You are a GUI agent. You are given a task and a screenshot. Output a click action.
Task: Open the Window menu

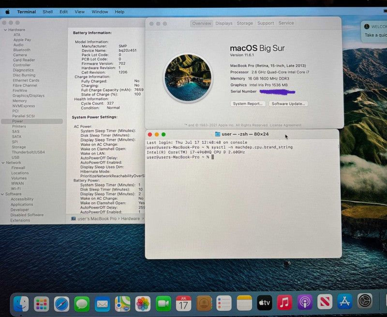pos(100,12)
